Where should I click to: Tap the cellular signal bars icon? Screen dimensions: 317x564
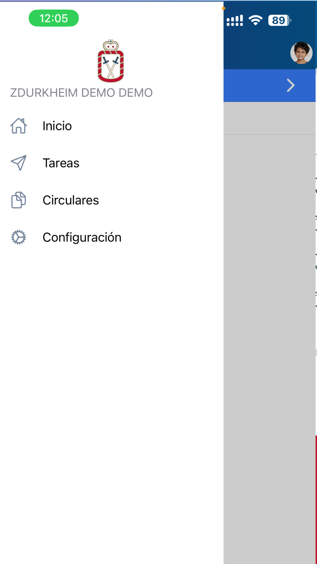pos(235,20)
